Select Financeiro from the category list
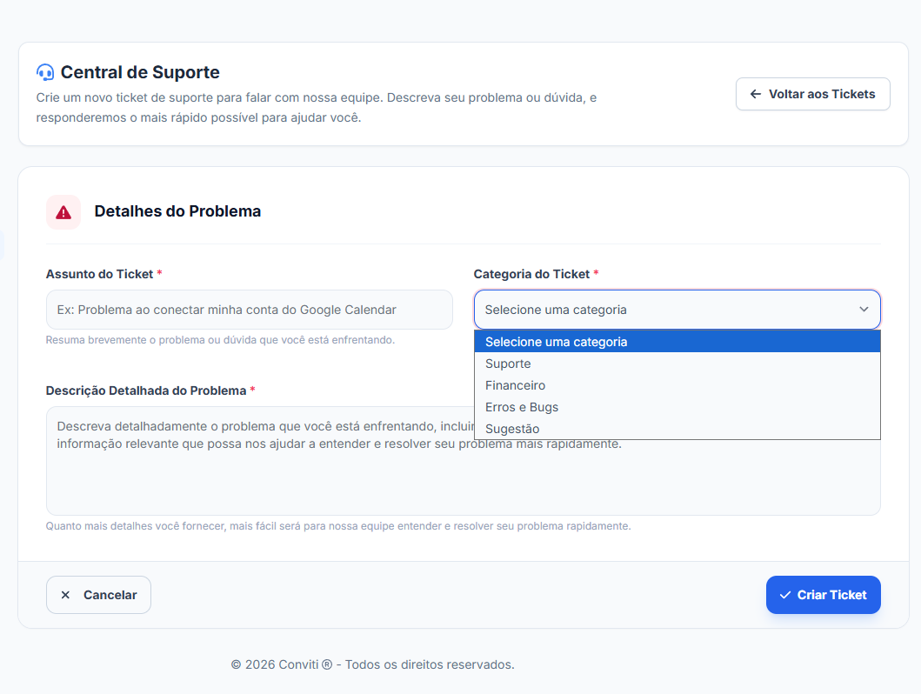This screenshot has width=921, height=694. click(515, 385)
